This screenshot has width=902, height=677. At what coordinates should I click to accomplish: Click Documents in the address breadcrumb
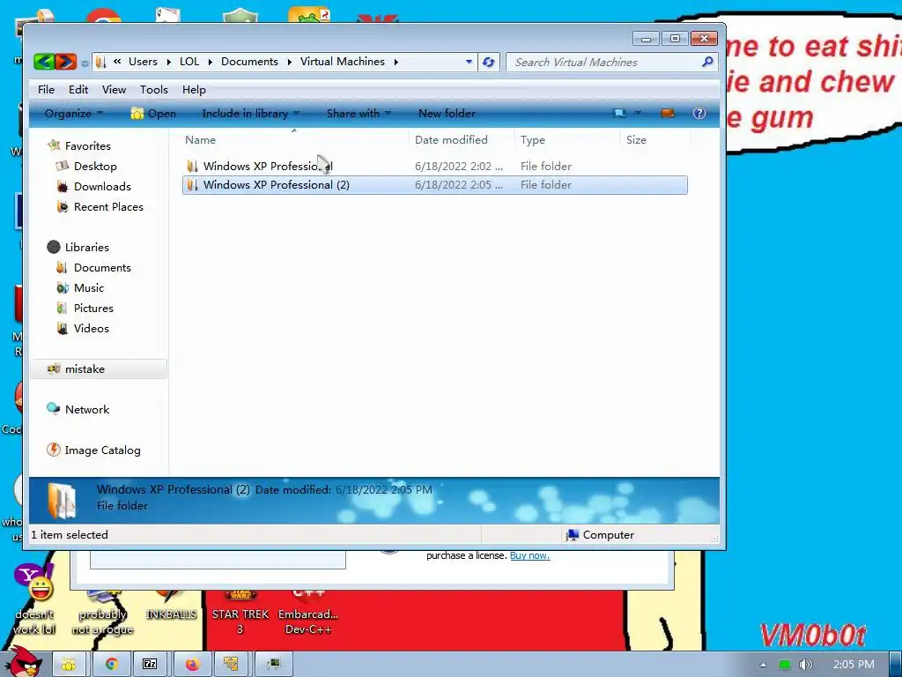coord(249,62)
